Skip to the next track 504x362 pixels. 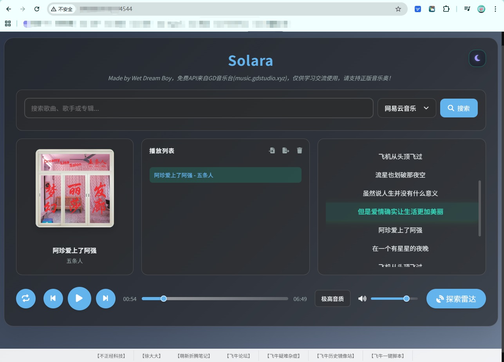coord(105,298)
